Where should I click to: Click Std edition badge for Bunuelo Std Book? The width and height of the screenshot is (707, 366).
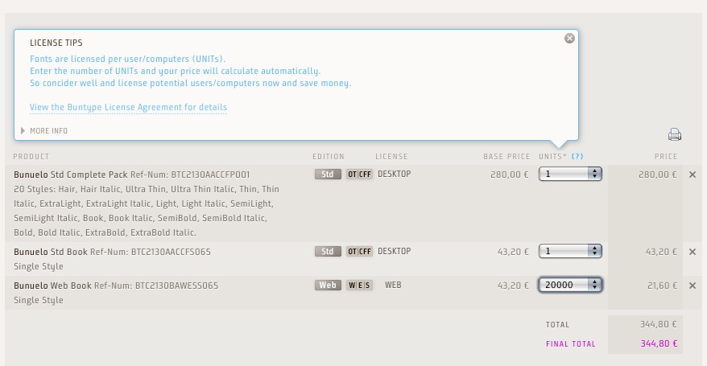(x=328, y=252)
